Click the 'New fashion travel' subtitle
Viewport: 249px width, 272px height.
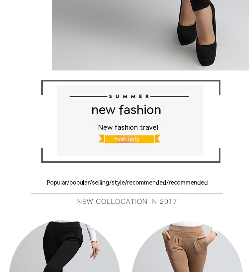[x=128, y=127]
